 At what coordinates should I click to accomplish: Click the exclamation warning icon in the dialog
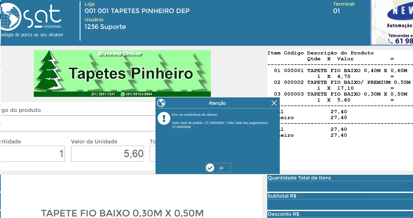(x=164, y=118)
